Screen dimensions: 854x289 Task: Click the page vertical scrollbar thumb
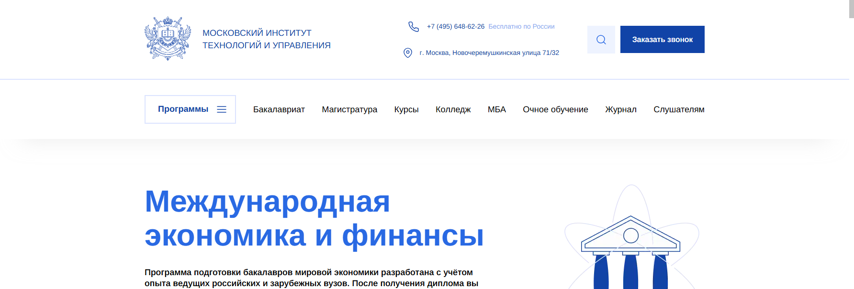[851, 9]
